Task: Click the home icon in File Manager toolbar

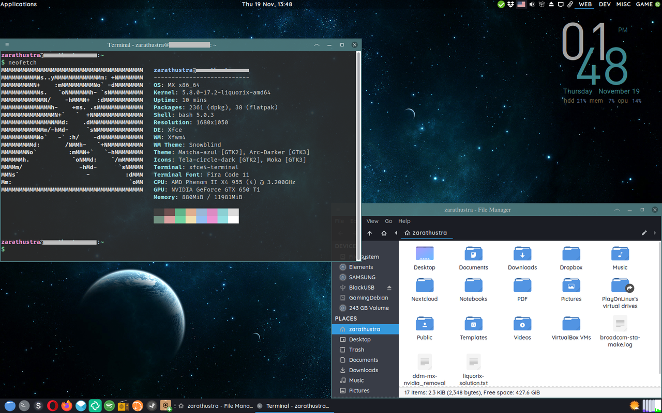Action: click(x=384, y=233)
